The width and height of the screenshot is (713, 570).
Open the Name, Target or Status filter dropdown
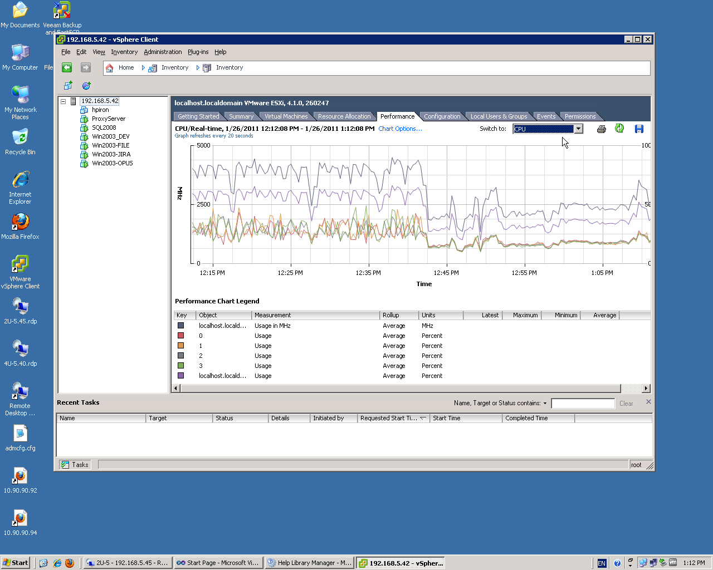tap(545, 404)
